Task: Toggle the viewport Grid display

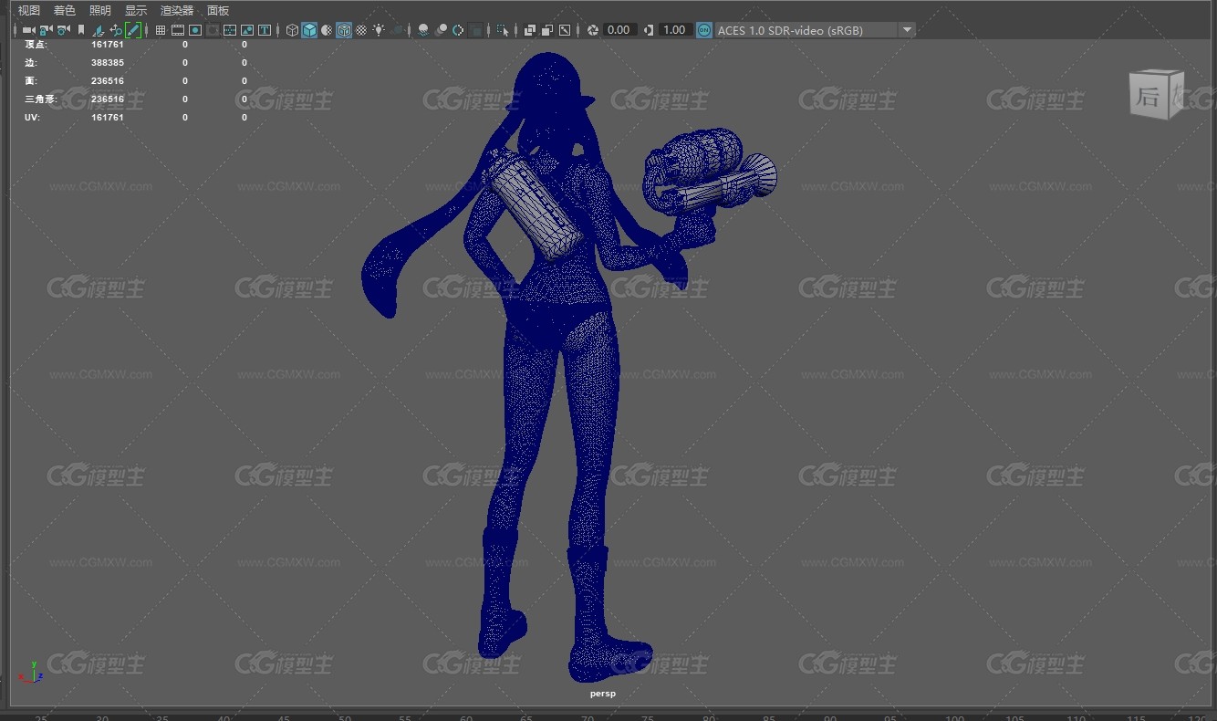Action: pyautogui.click(x=161, y=30)
